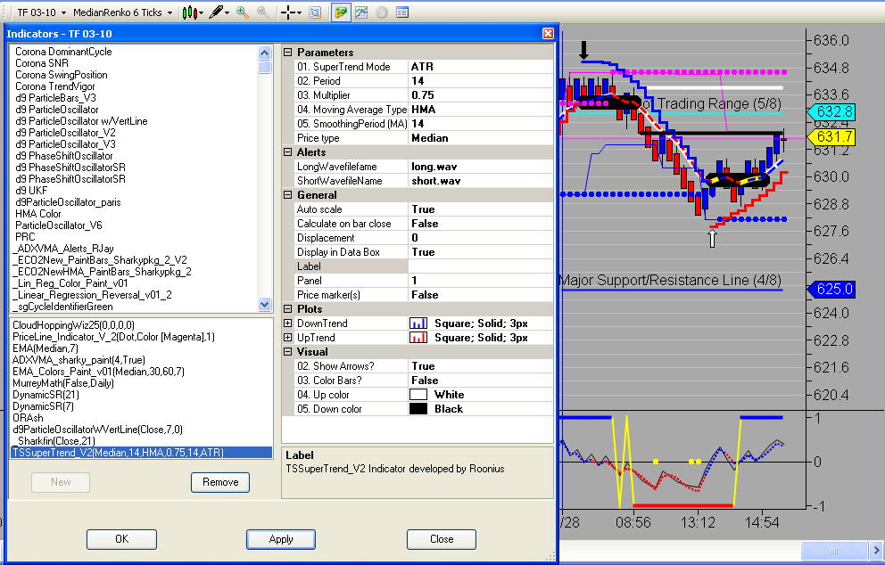885x565 pixels.
Task: Open the zoom frame icon
Action: coord(315,12)
